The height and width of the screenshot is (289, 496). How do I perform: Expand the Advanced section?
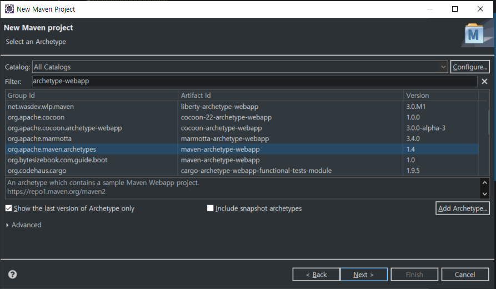7,225
